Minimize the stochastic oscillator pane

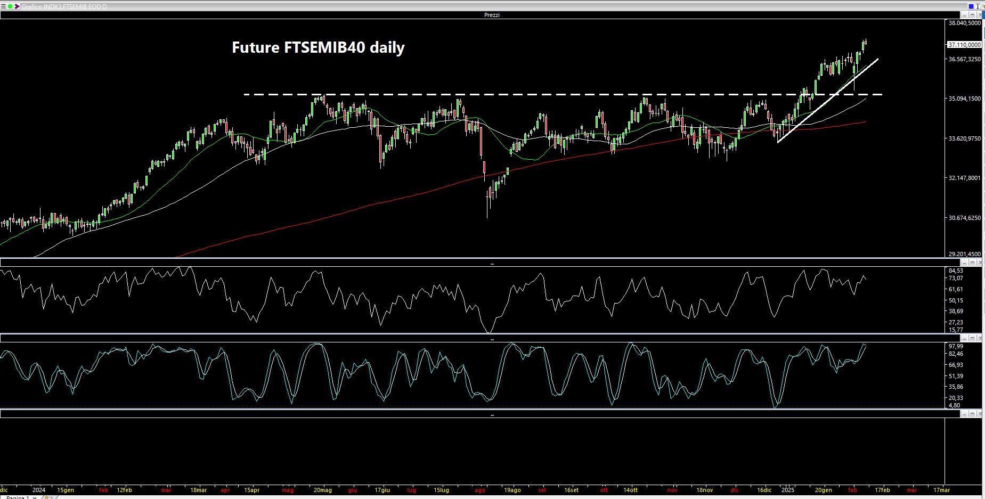tap(965, 338)
